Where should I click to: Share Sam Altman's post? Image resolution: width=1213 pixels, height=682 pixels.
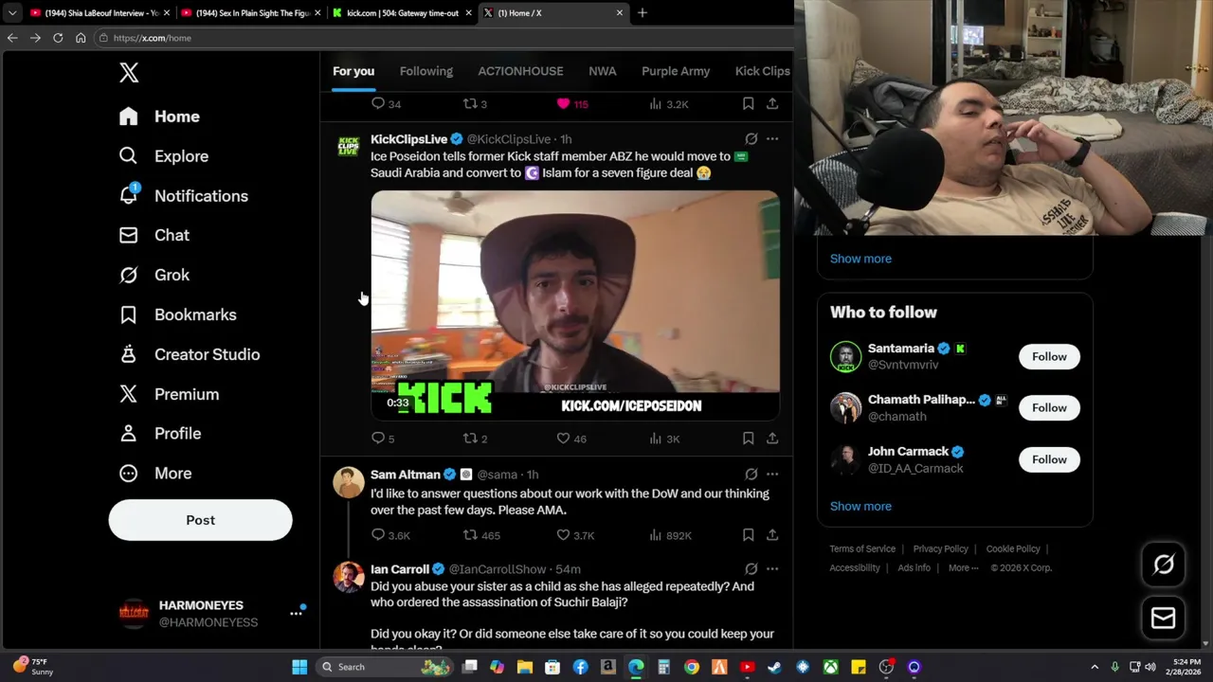pyautogui.click(x=772, y=535)
